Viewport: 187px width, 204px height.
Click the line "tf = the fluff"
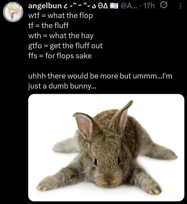tap(49, 26)
